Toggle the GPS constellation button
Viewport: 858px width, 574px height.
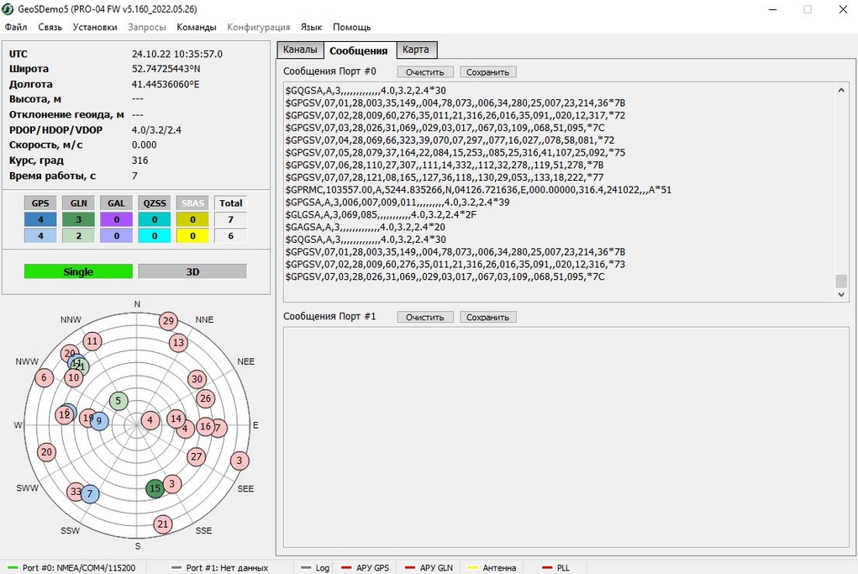coord(40,203)
